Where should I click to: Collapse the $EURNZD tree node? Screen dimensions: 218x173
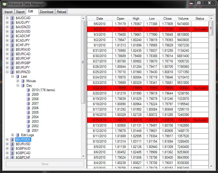coord(7,72)
